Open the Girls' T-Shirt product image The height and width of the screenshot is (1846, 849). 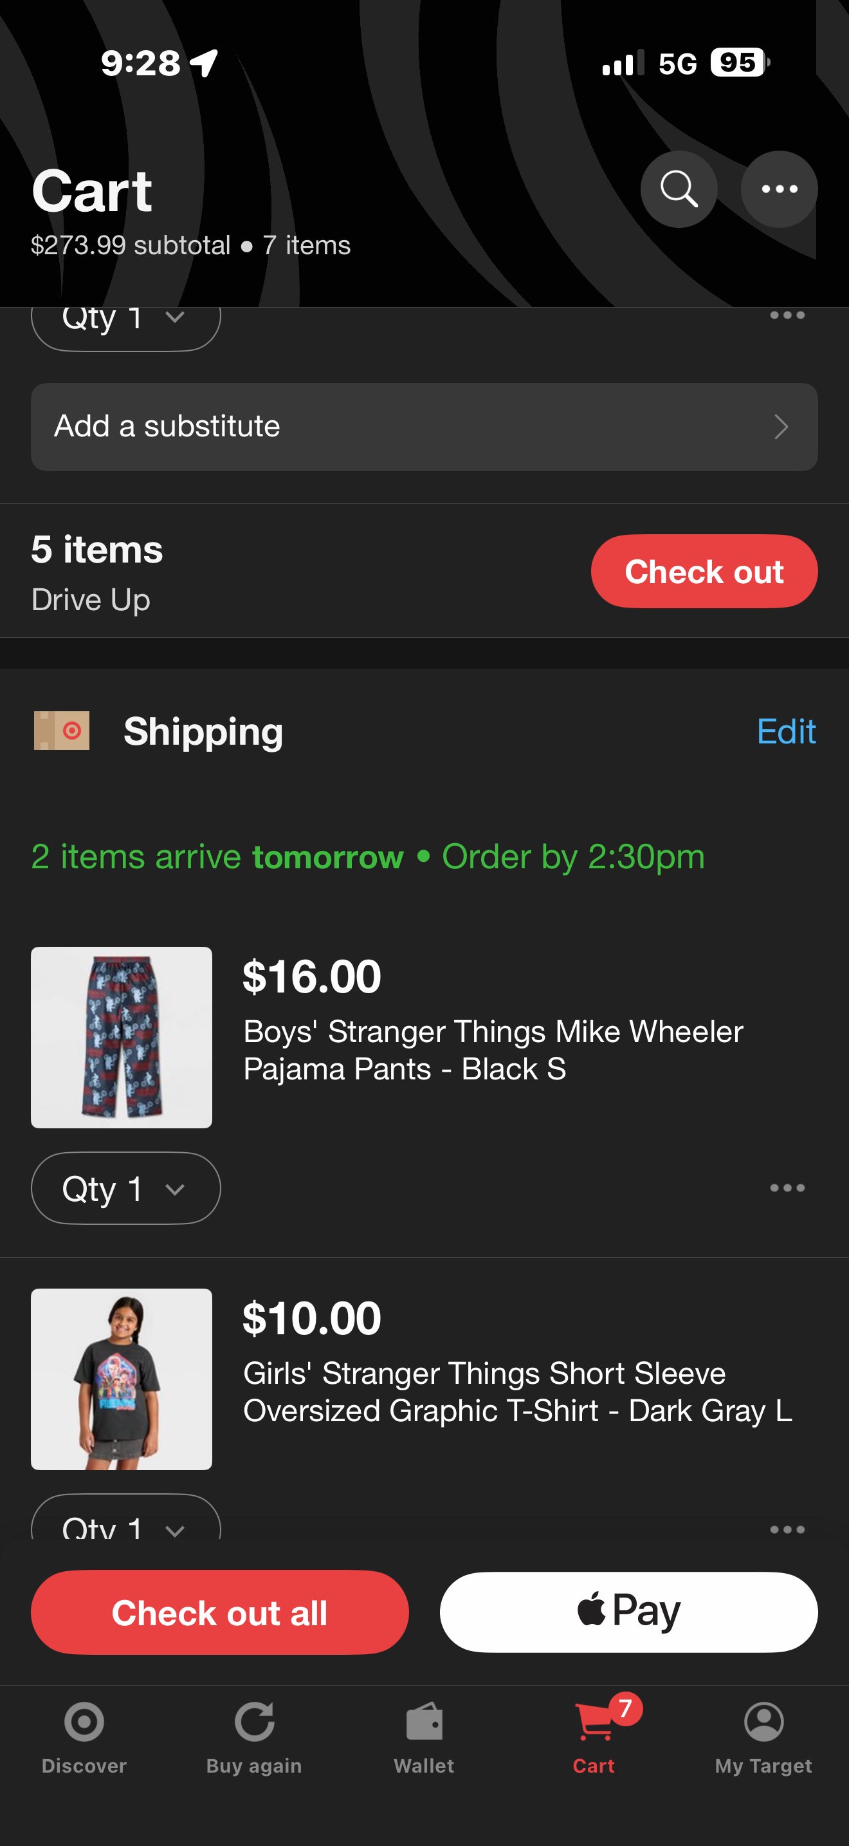122,1379
